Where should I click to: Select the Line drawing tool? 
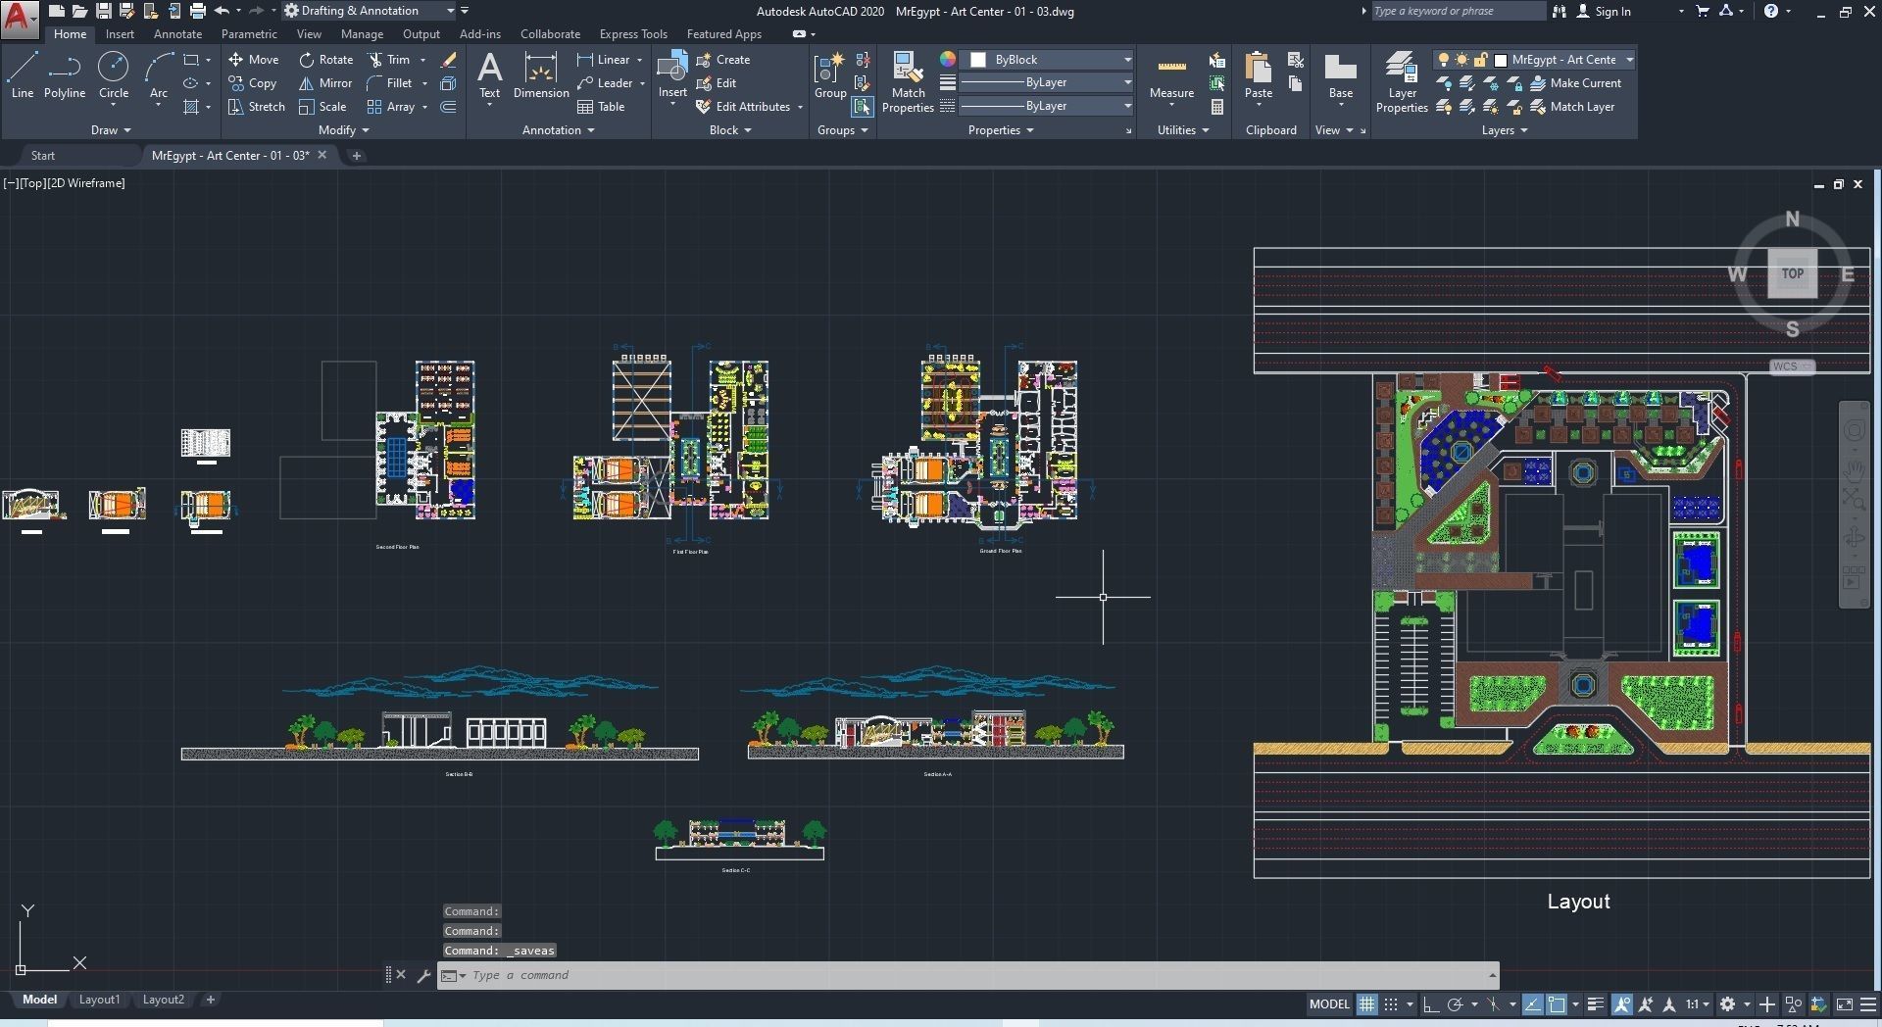point(22,75)
